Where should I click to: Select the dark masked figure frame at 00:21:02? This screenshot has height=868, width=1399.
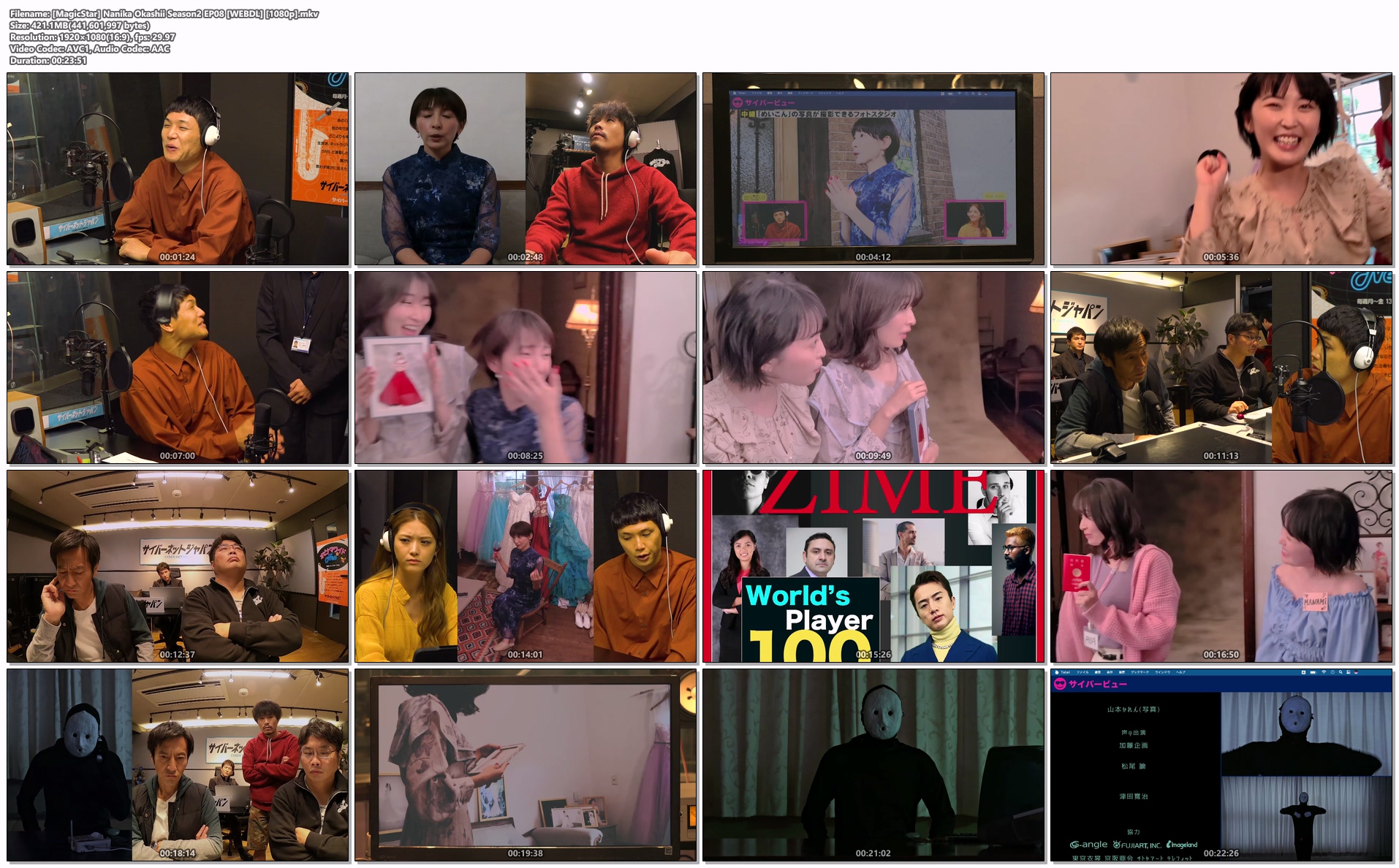pos(873,765)
